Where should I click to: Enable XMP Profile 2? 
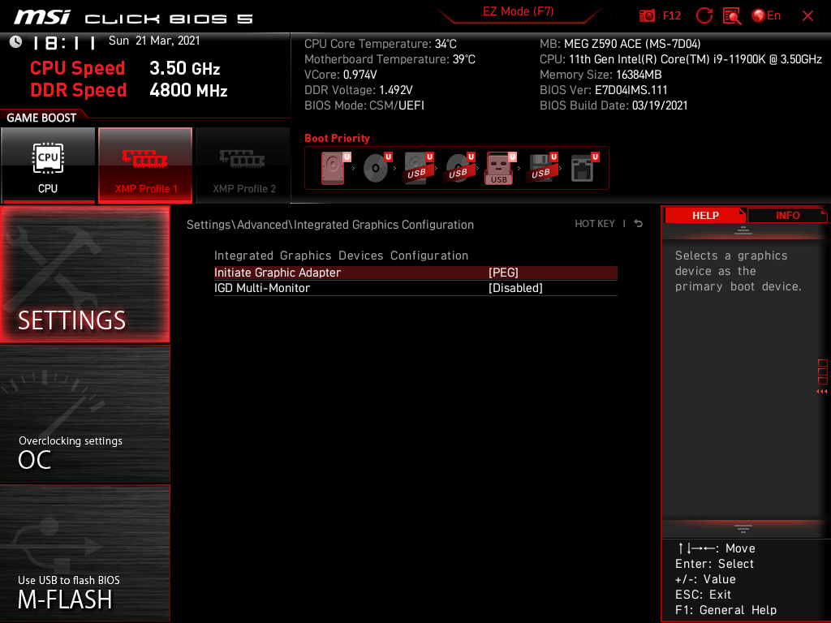[x=243, y=165]
